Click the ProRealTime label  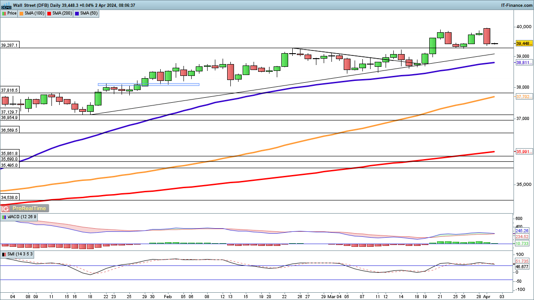pyautogui.click(x=29, y=209)
